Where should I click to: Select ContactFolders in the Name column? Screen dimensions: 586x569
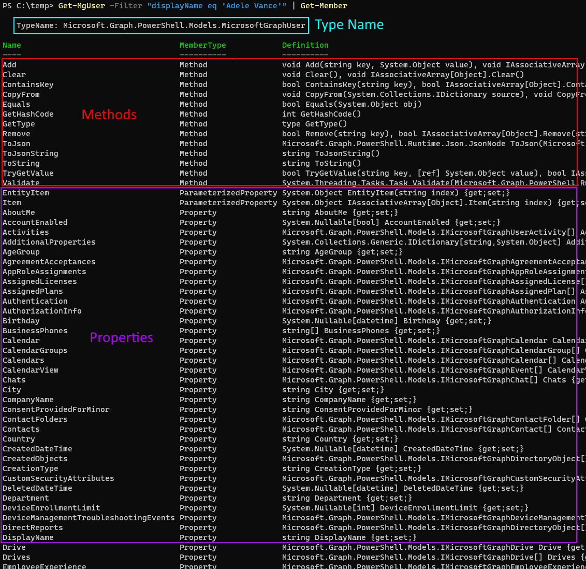(x=35, y=420)
